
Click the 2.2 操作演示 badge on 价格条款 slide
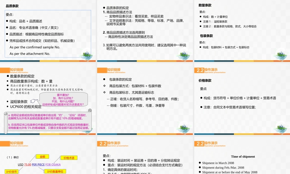point(200,70)
